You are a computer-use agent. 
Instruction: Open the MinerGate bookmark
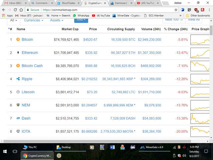coord(127,16)
